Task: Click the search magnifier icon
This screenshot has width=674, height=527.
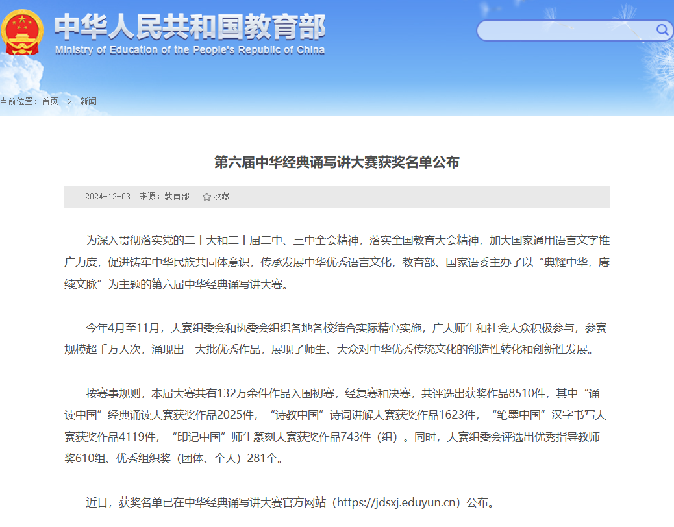Action: 662,30
